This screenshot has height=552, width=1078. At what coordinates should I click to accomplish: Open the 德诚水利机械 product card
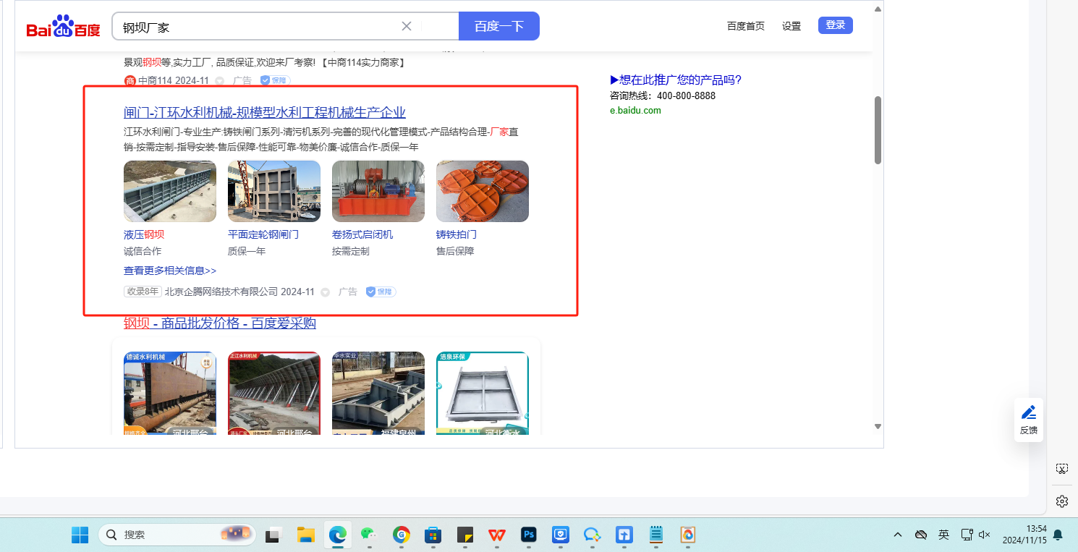pos(170,394)
